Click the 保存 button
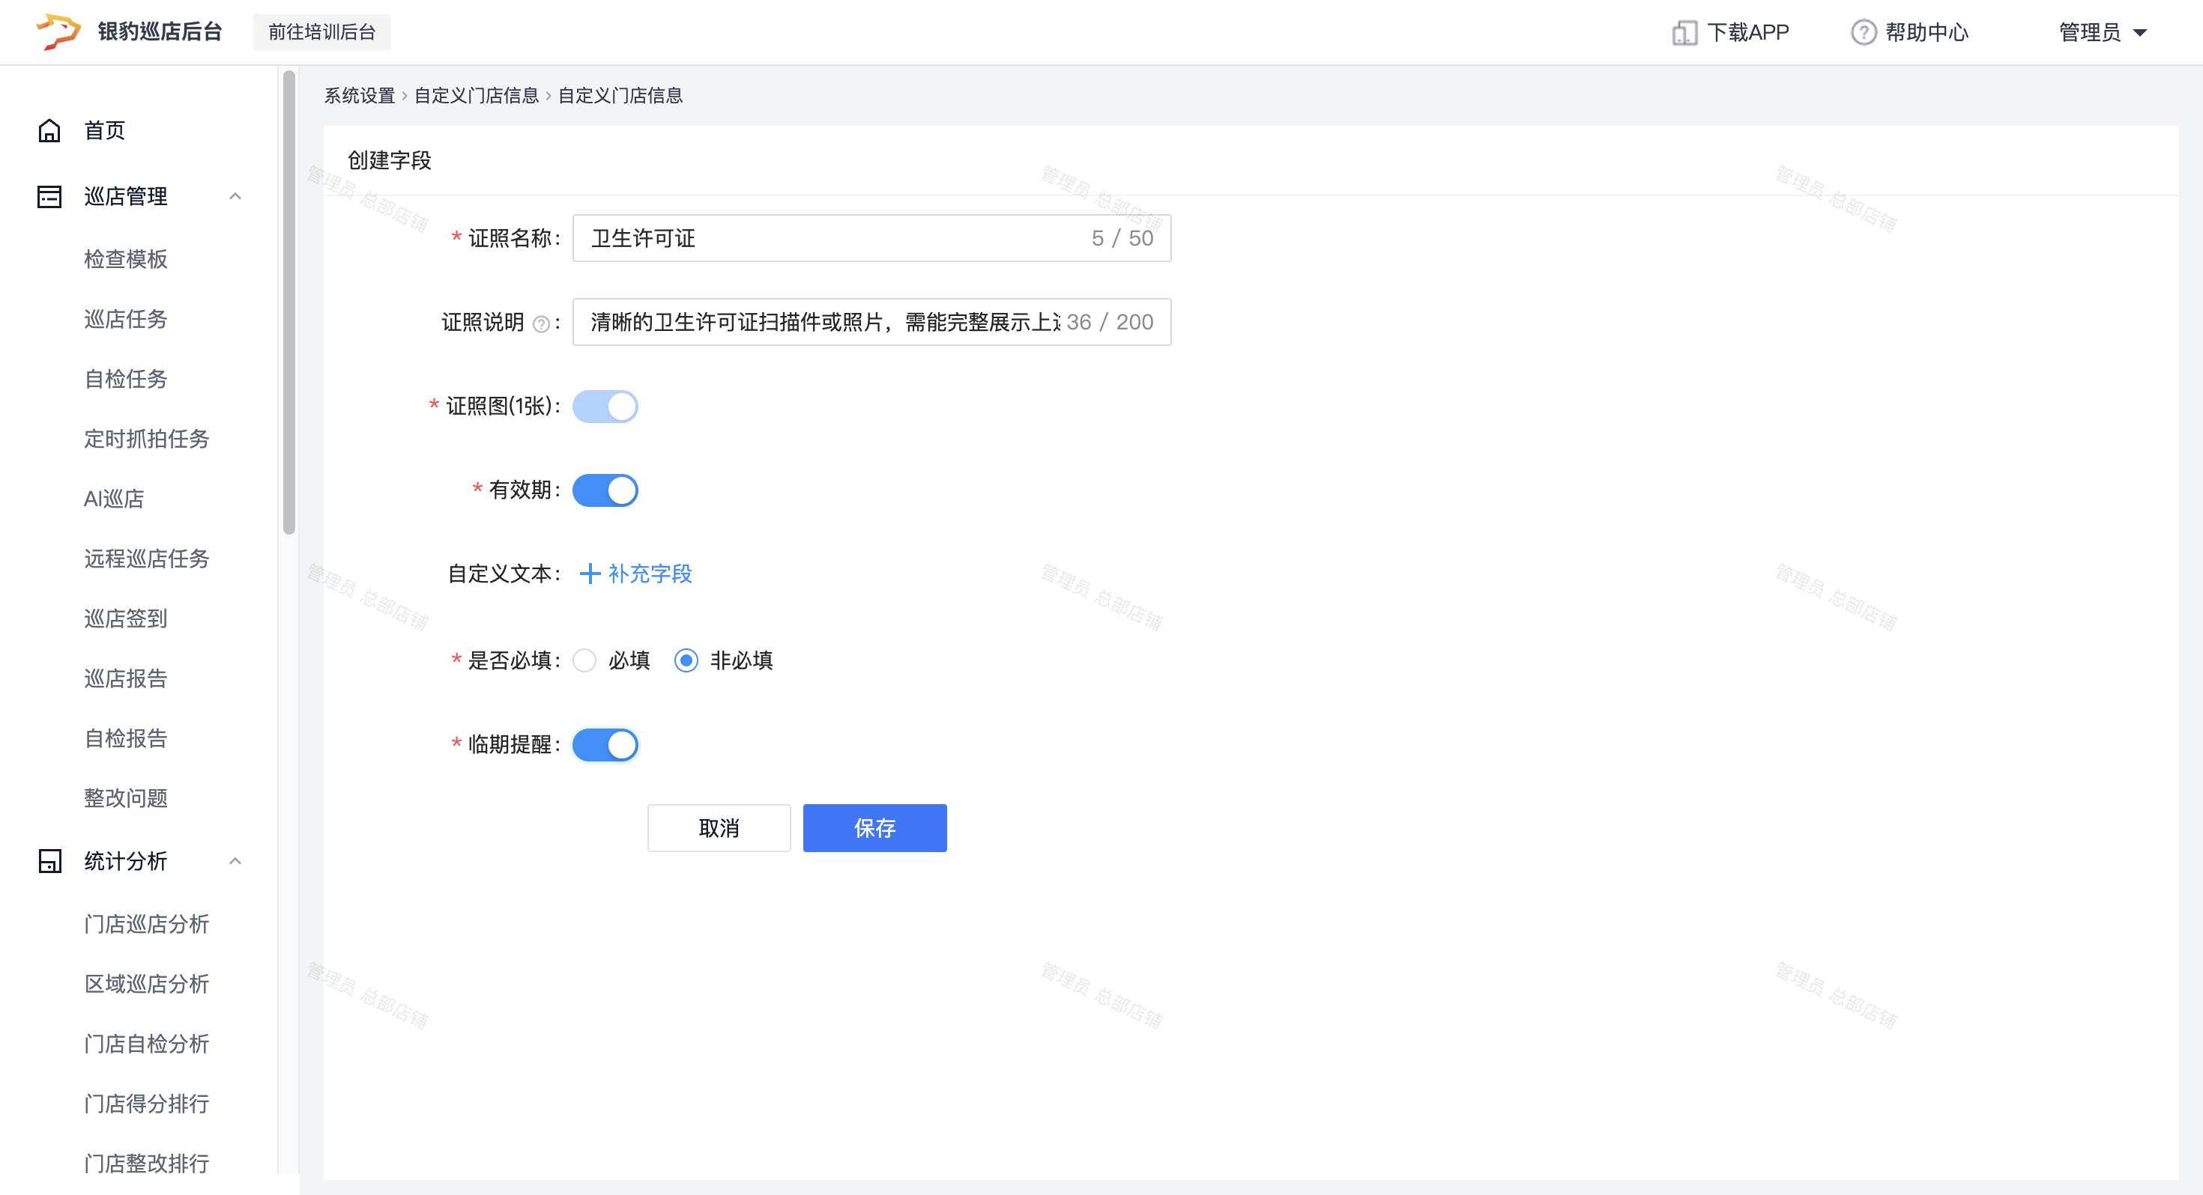 (x=874, y=827)
